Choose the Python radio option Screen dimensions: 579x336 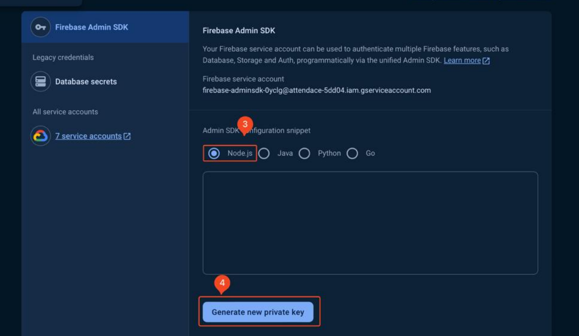pos(305,153)
